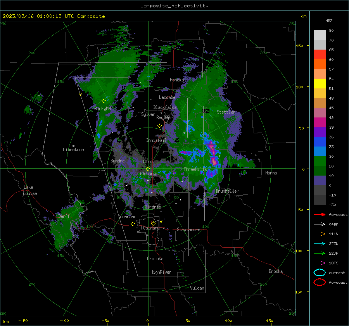Select the light gray 80 dBZ swatch
The image size is (349, 326).
click(320, 35)
